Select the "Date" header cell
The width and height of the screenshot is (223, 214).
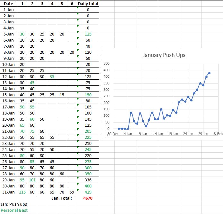tap(8, 4)
